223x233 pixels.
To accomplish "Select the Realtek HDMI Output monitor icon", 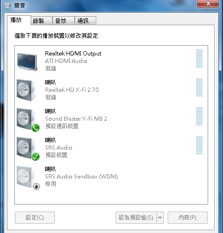I will [27, 62].
